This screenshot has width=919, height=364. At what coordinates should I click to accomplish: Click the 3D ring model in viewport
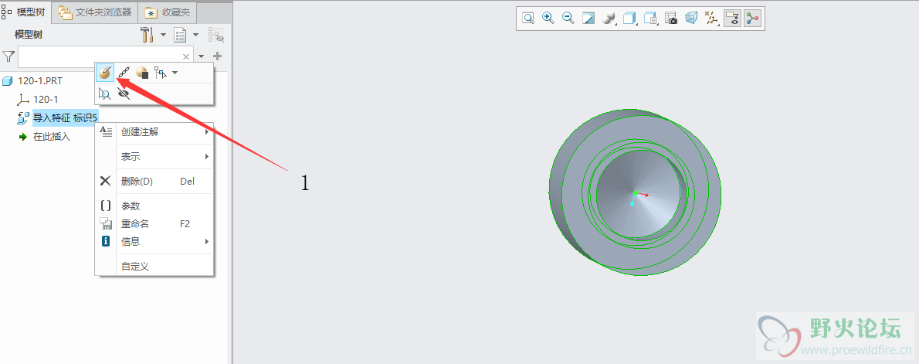pos(636,192)
